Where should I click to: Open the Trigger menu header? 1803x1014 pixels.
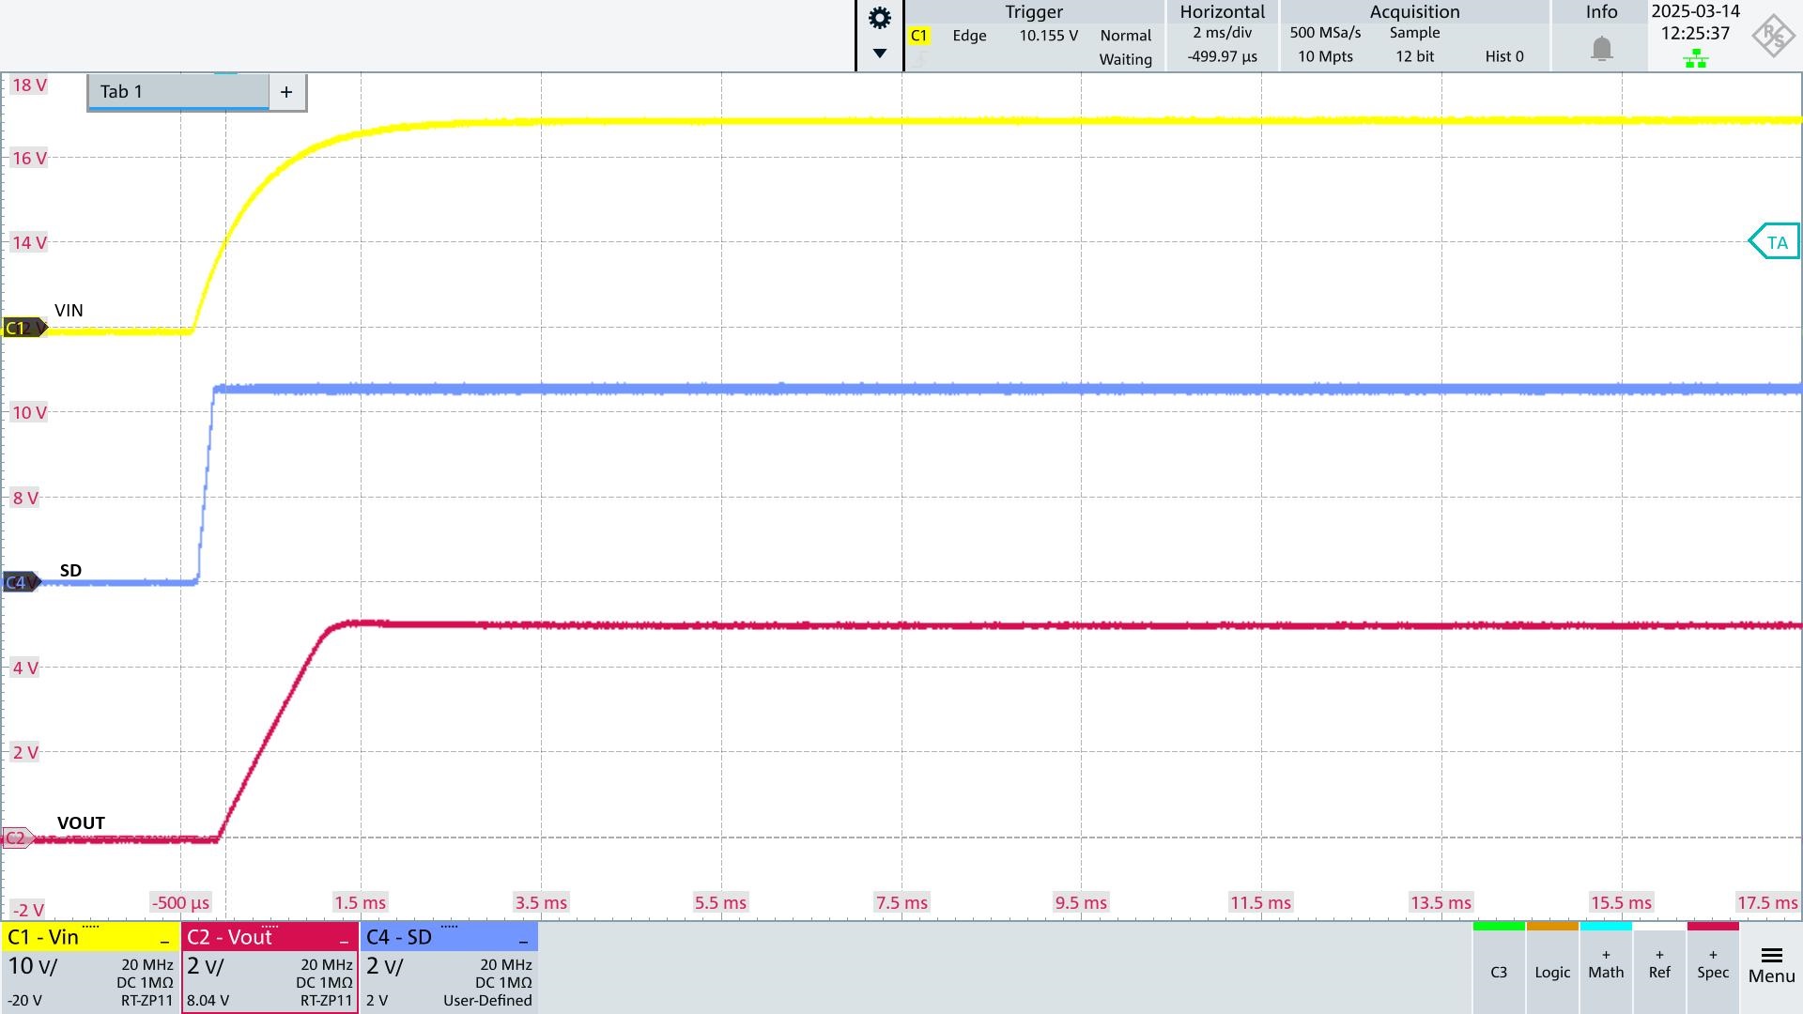pyautogui.click(x=1033, y=12)
